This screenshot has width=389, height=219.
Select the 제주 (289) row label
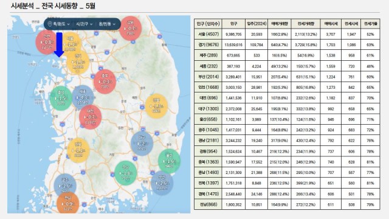click(208, 55)
